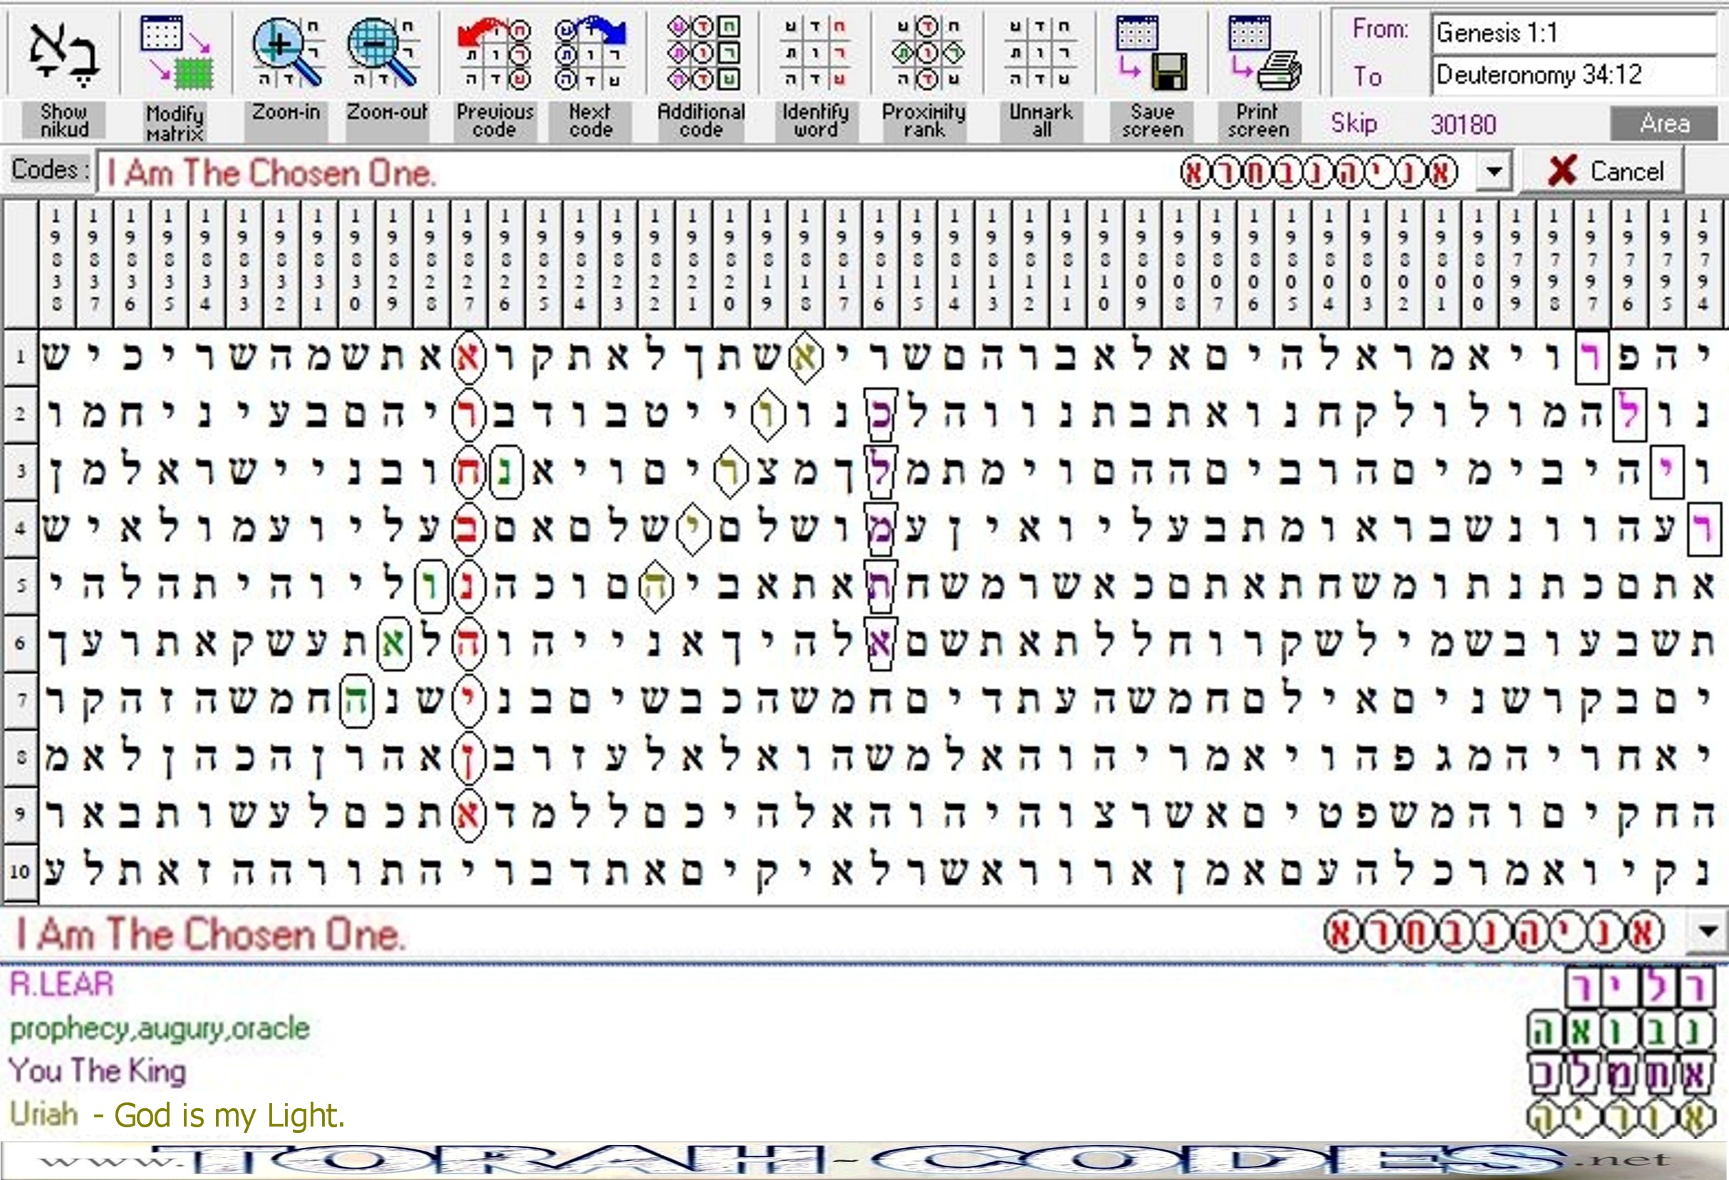The width and height of the screenshot is (1729, 1180).
Task: Go to Previous code via red arrow icon
Action: [494, 53]
